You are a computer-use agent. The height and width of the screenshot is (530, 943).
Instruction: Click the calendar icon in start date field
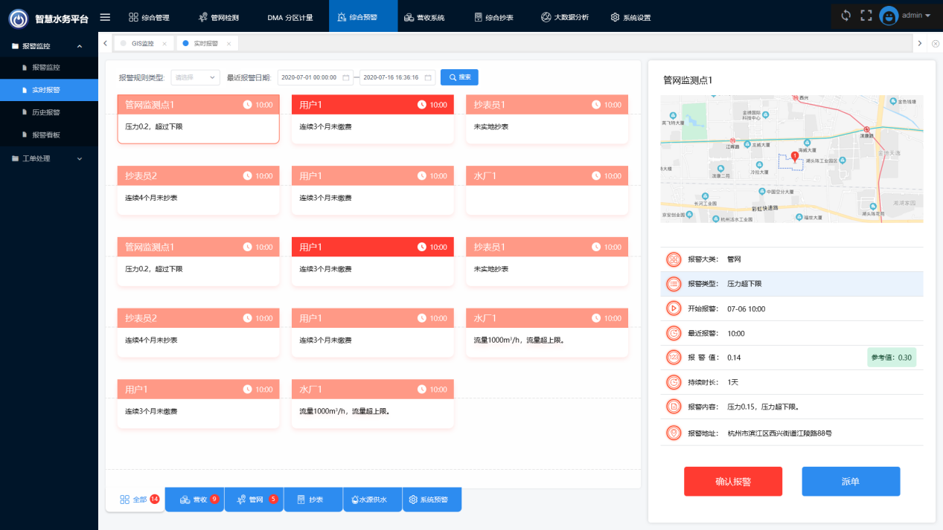tap(345, 77)
